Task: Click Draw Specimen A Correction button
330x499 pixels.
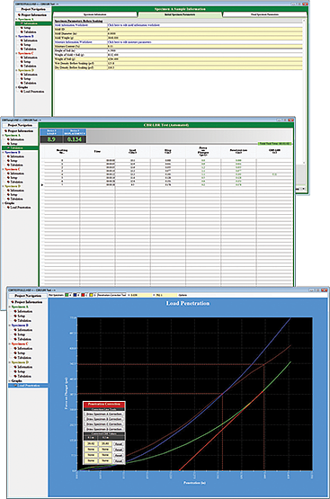Action: click(x=104, y=414)
